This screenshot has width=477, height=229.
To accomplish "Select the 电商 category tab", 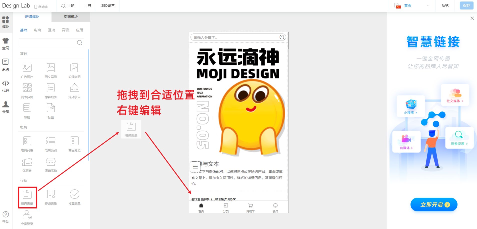I will 37,30.
